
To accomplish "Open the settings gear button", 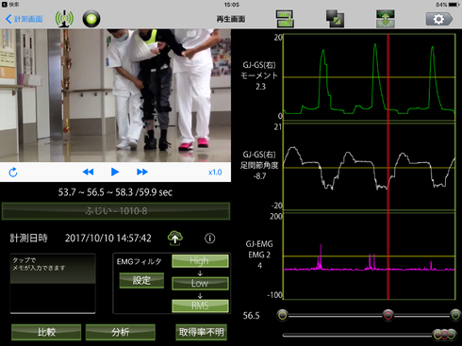I will pos(439,19).
